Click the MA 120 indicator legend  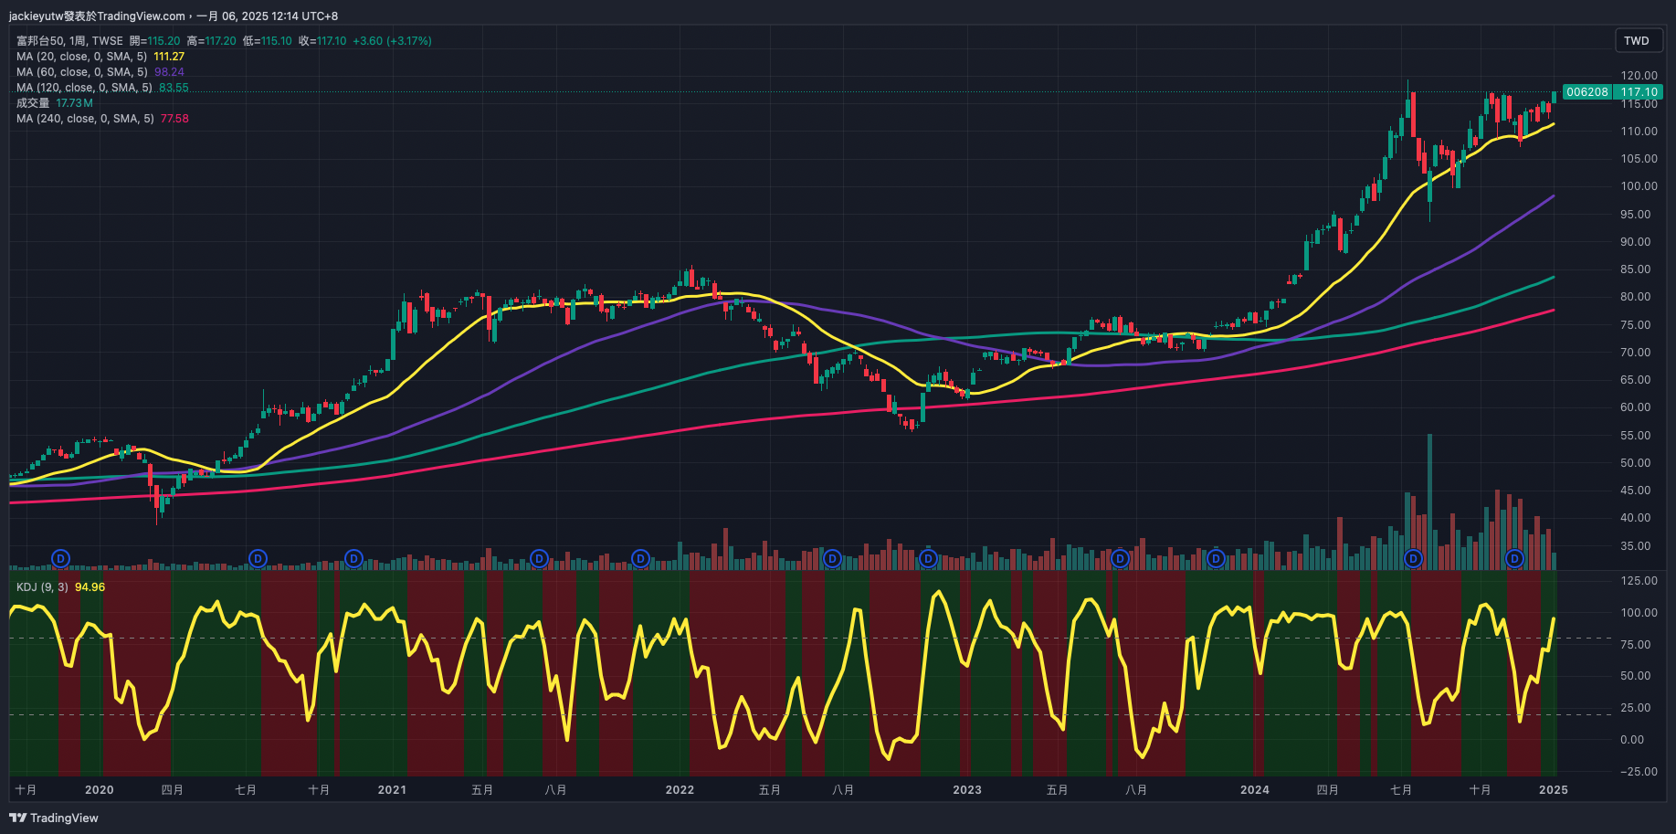[x=84, y=88]
